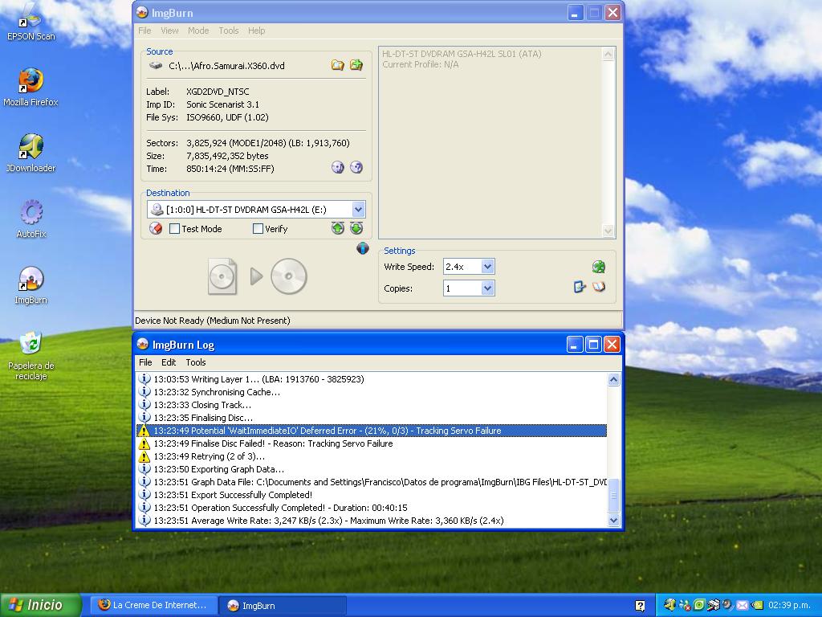
Task: Open the Copies dropdown
Action: click(487, 288)
